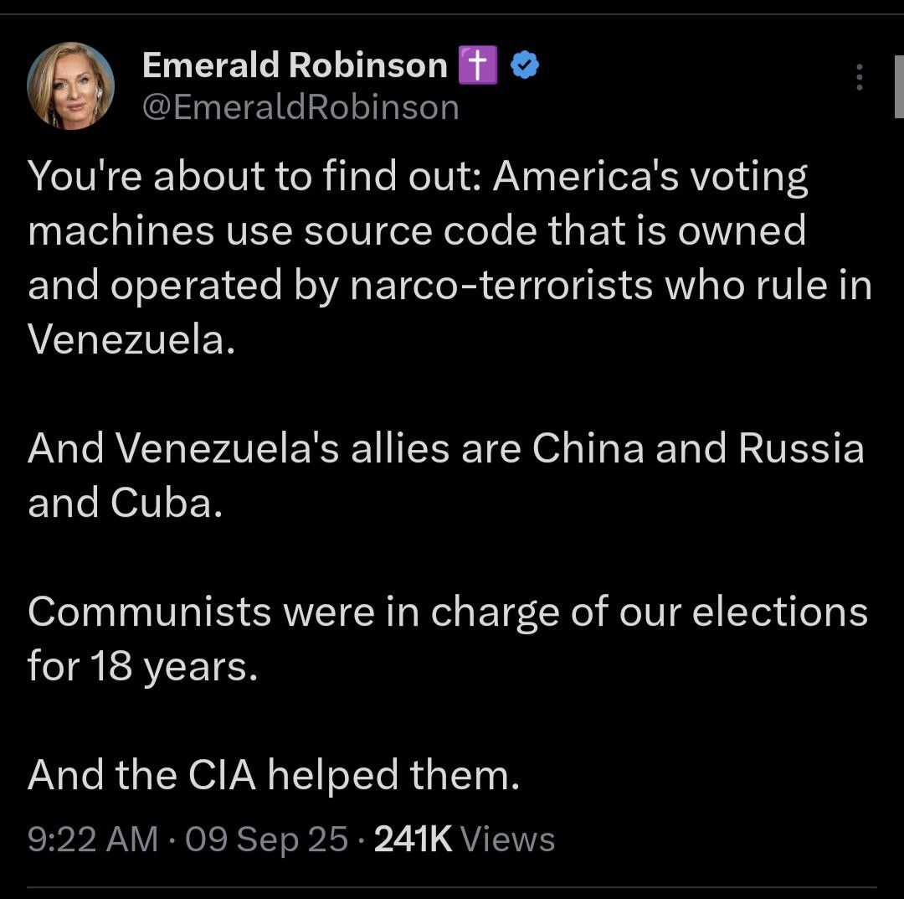
Task: Click the word "narco-terrorists" in the post
Action: [501, 286]
